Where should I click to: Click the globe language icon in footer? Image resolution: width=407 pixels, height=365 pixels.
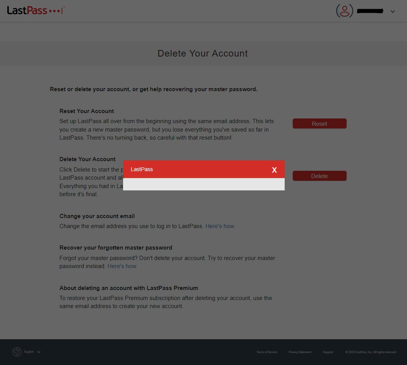(x=17, y=352)
